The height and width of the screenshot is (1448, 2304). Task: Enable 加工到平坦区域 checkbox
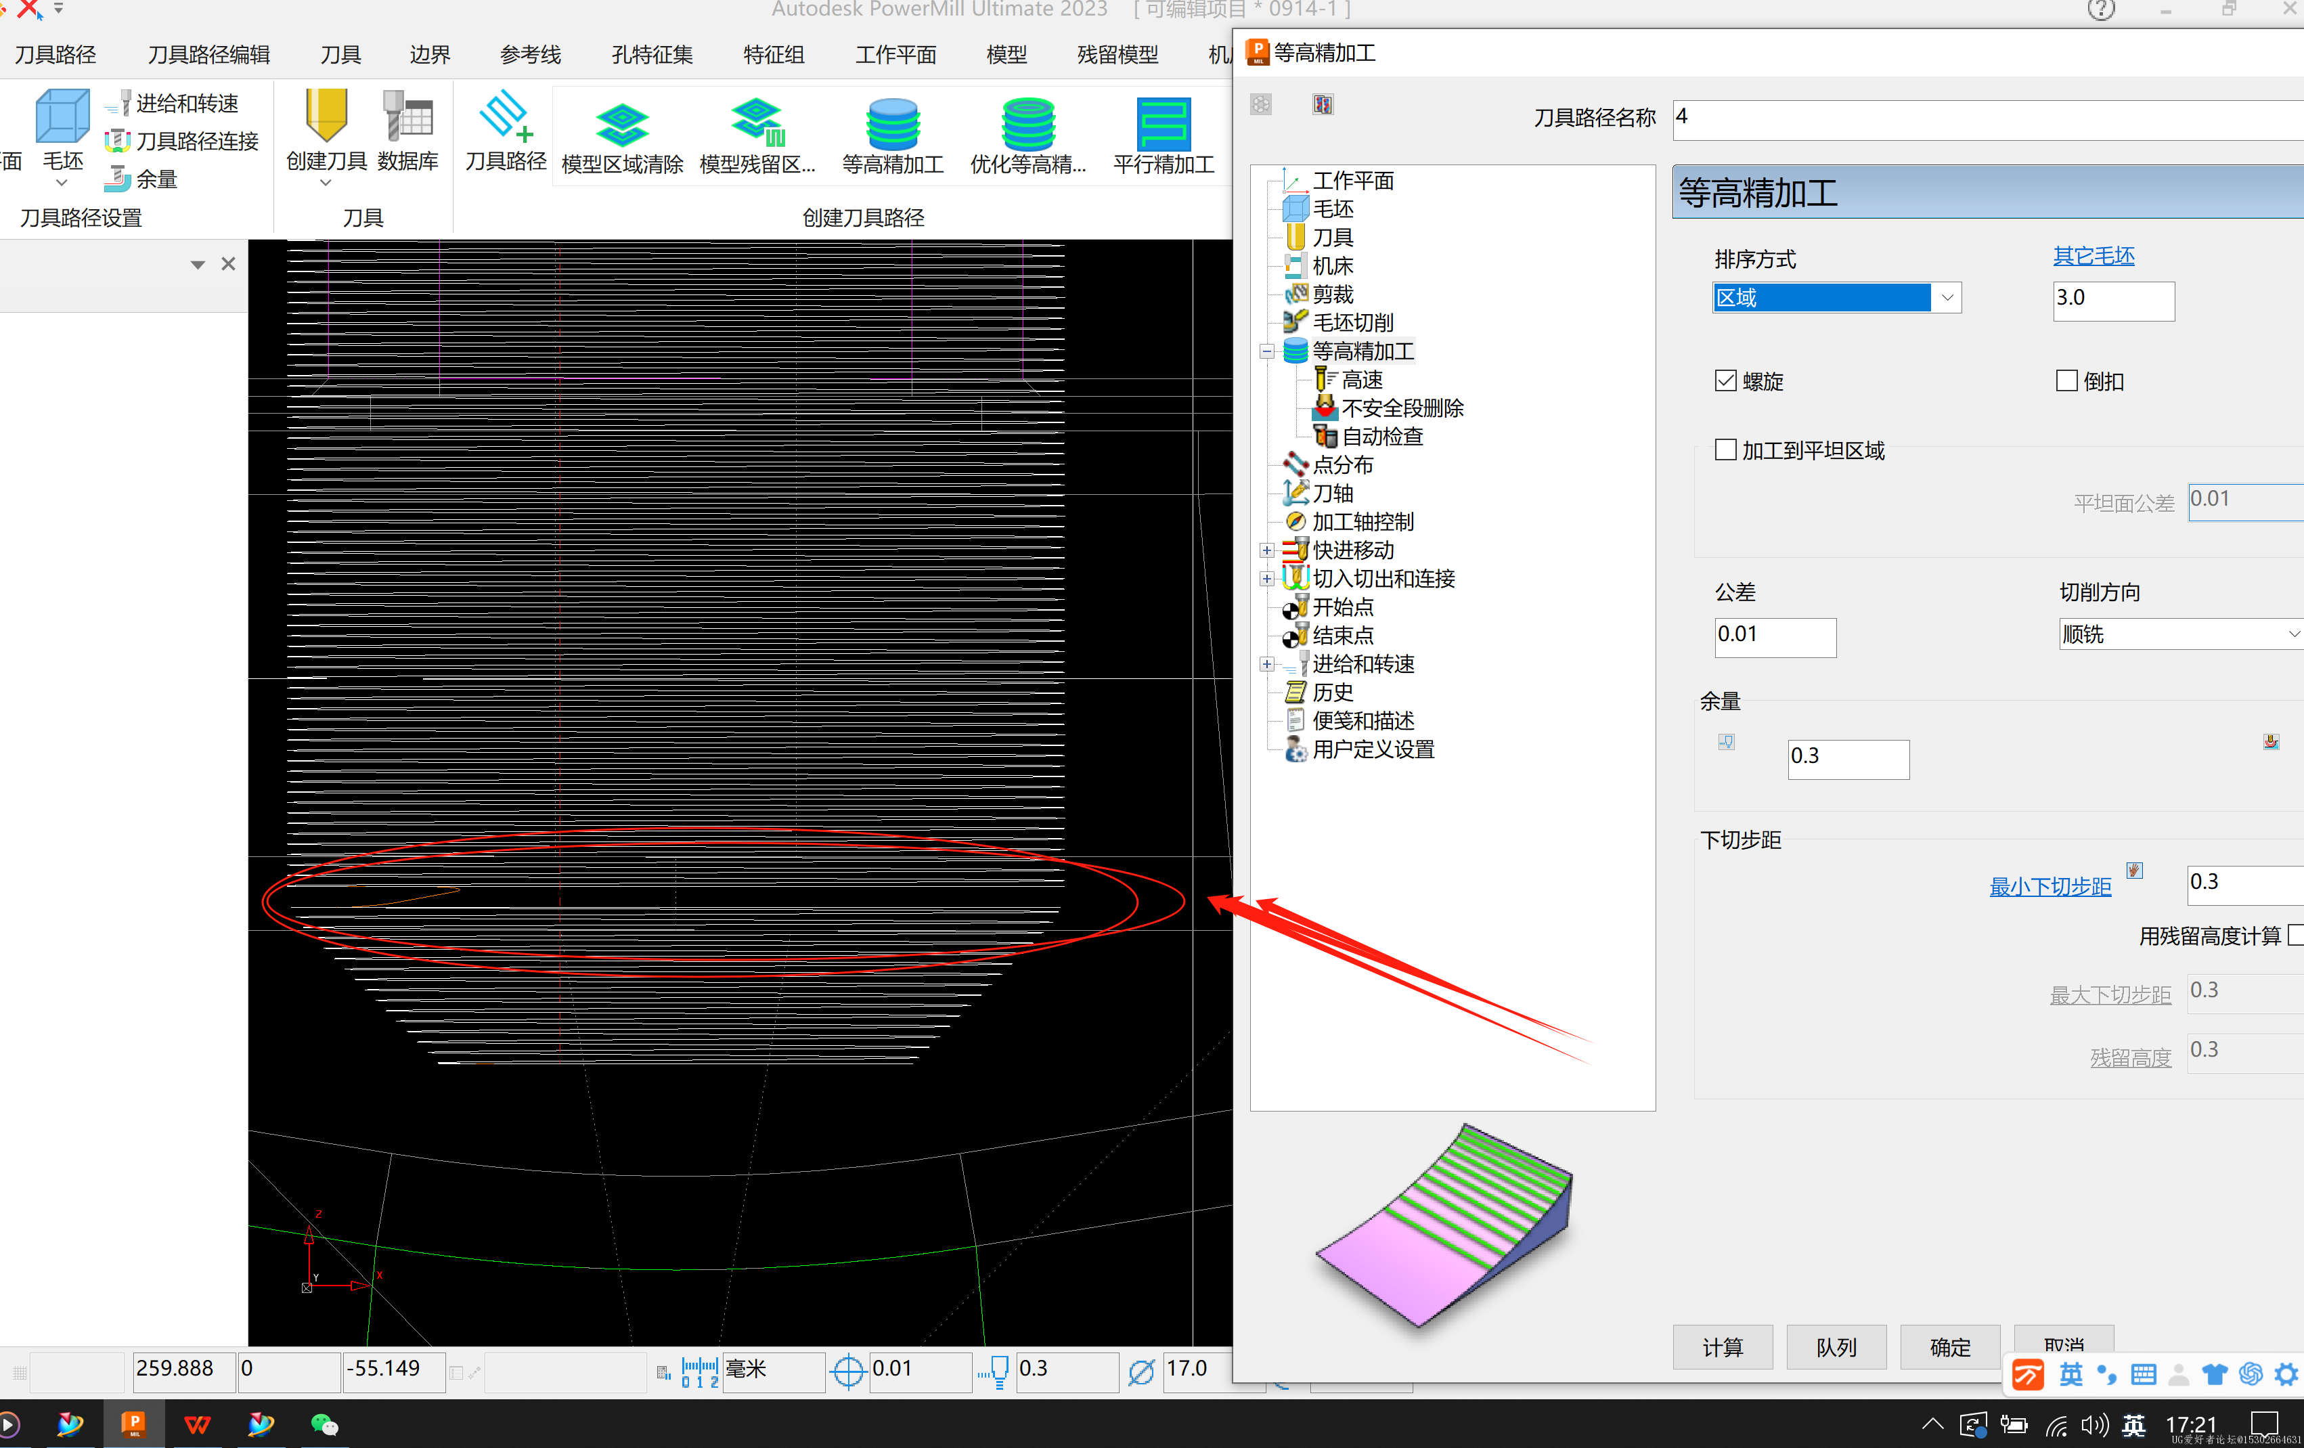click(x=1725, y=449)
